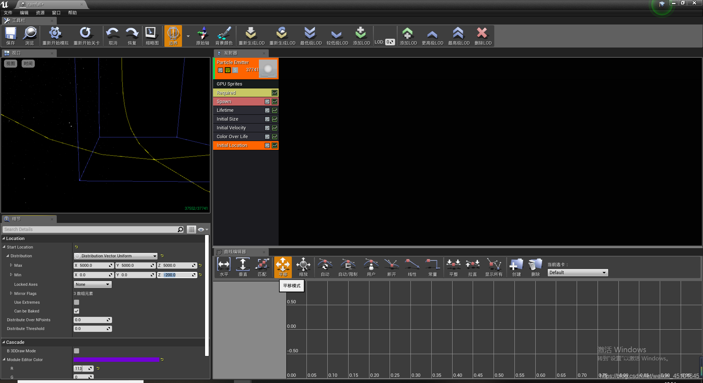Click the 缩略图 thumbnail icon

click(152, 35)
